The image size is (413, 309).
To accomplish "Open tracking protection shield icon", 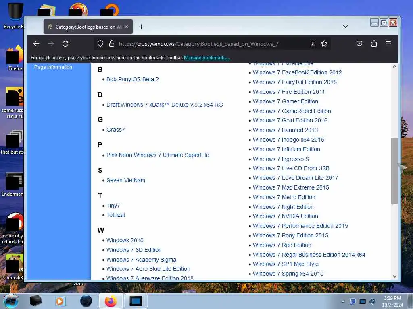I will tap(100, 43).
